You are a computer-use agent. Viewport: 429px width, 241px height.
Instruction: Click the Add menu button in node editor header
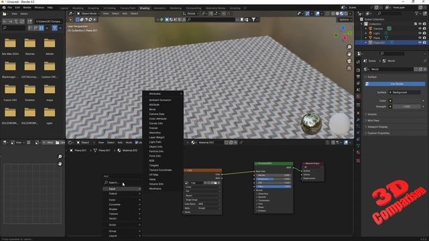click(x=120, y=143)
